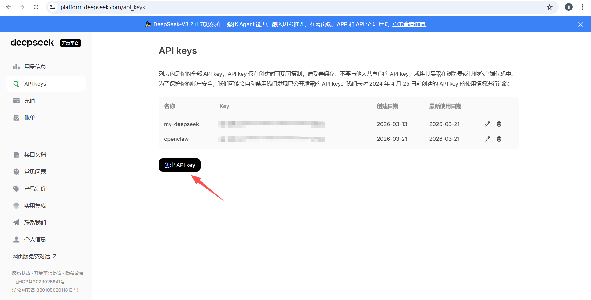
Task: Click the 名称 column header
Action: point(170,106)
